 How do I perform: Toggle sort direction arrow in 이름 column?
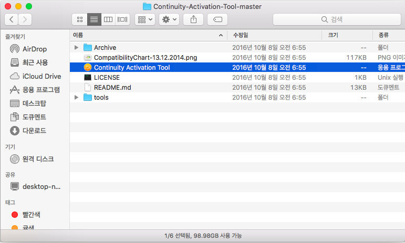coord(221,35)
